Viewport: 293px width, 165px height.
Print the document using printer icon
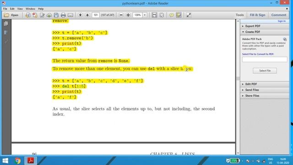click(x=63, y=15)
